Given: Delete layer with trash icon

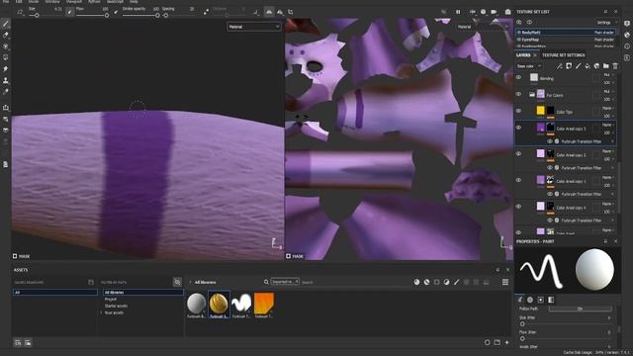Looking at the screenshot, I should click(x=615, y=66).
